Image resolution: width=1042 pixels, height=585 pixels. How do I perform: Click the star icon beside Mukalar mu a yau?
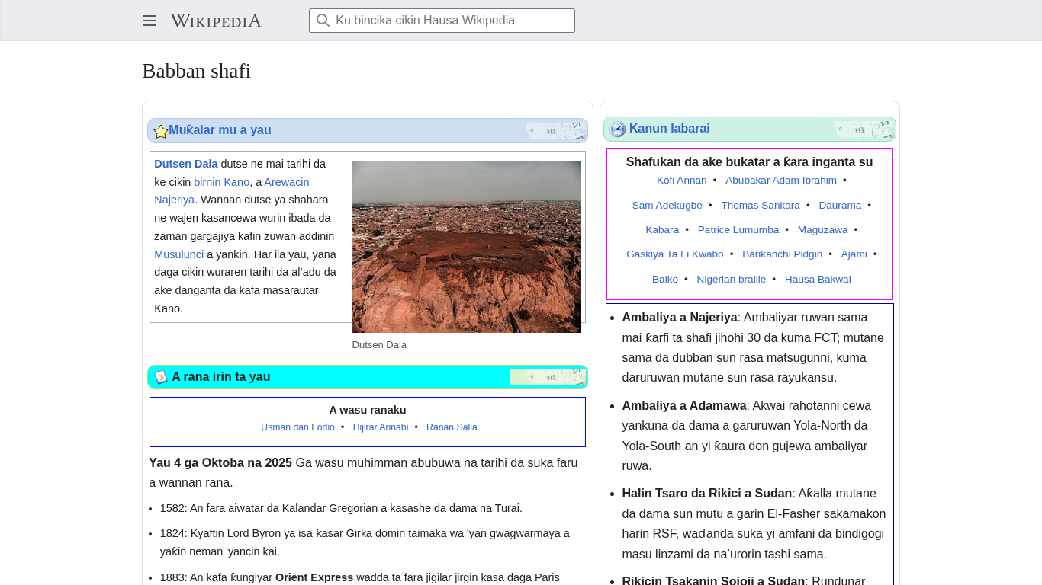pos(161,132)
